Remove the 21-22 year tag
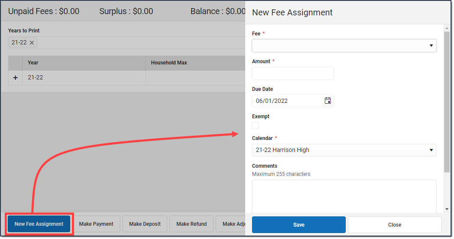 32,43
